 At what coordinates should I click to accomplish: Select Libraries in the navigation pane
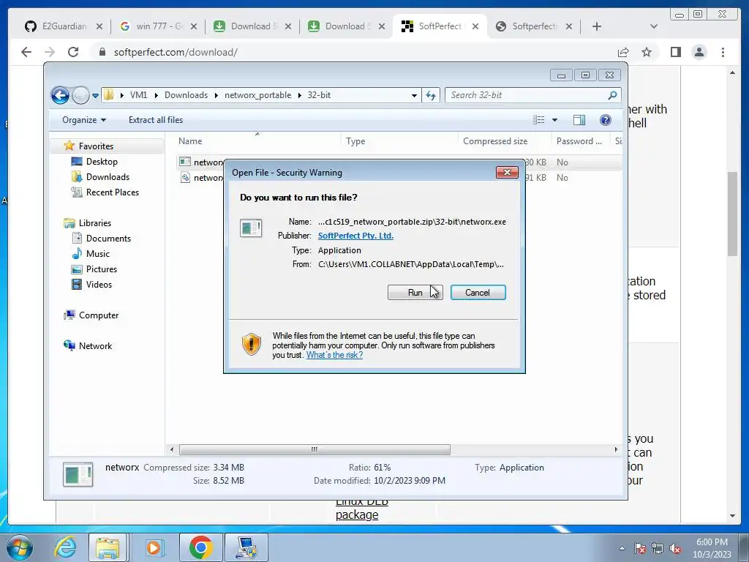tap(94, 223)
